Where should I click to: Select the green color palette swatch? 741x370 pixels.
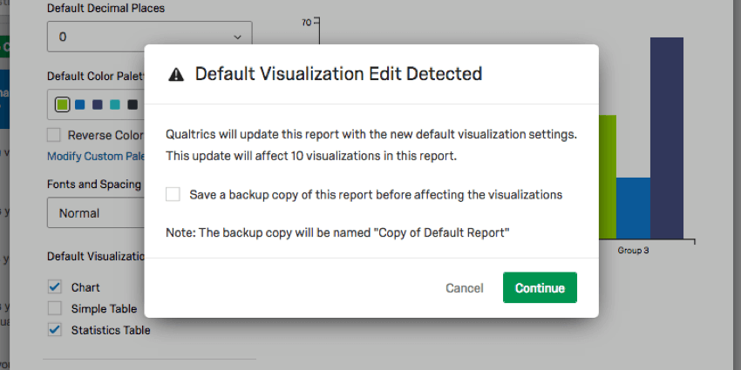pos(62,105)
